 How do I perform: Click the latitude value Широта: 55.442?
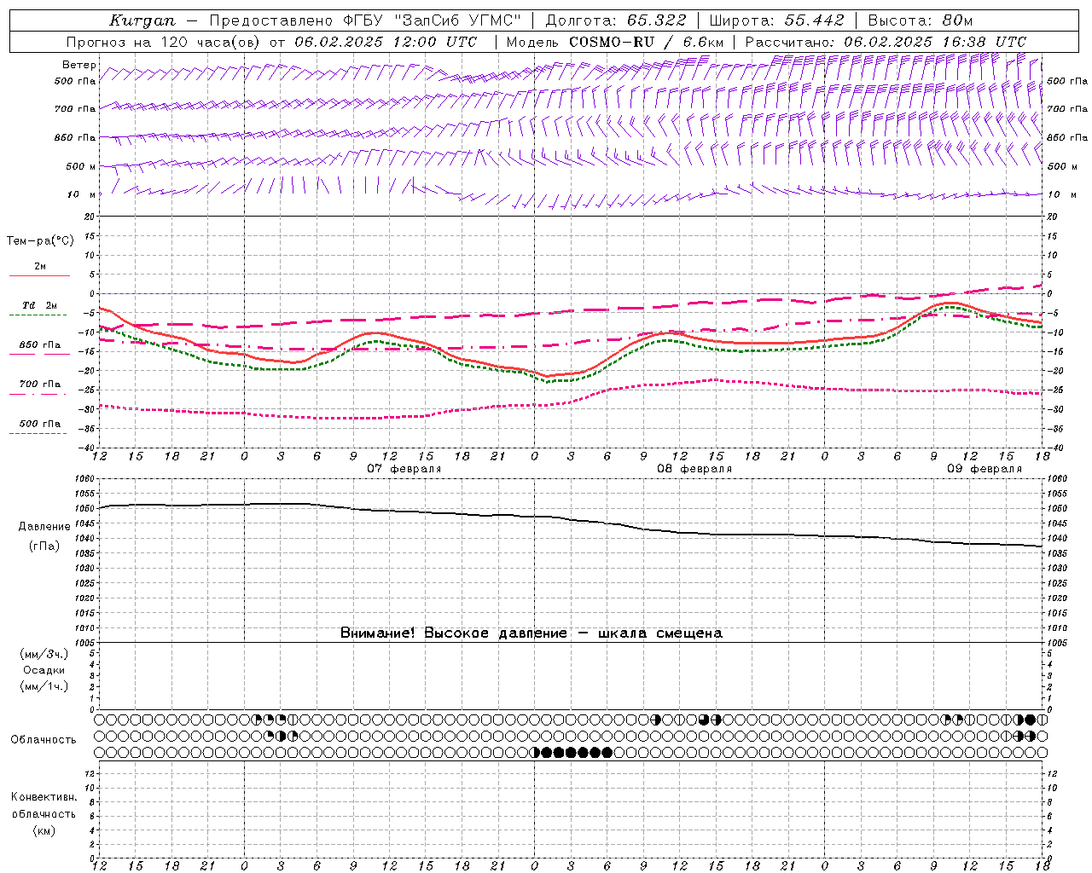click(x=777, y=20)
